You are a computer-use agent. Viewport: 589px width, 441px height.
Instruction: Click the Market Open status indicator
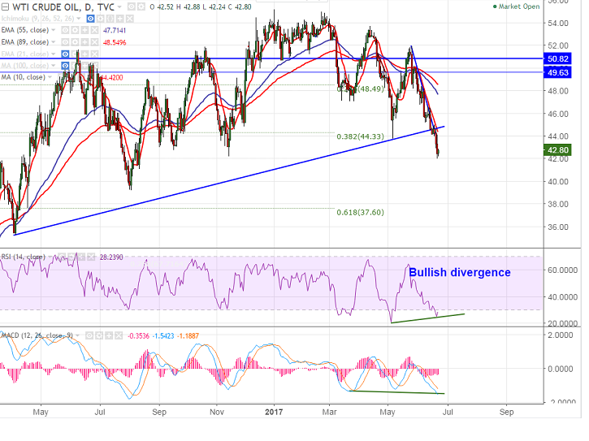517,6
